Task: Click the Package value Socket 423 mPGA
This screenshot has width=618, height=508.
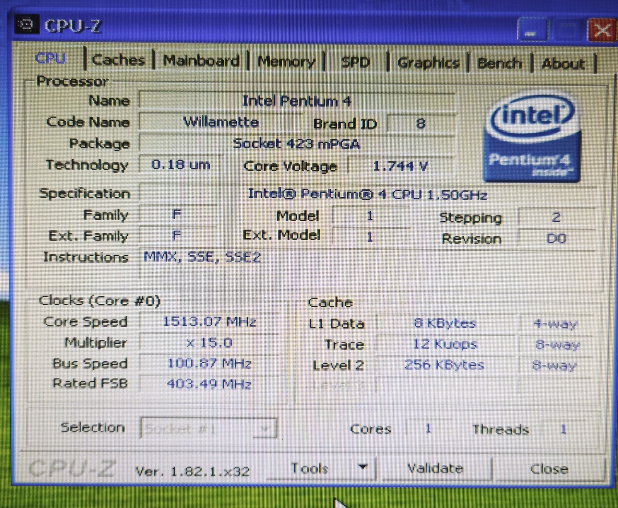Action: pos(297,144)
